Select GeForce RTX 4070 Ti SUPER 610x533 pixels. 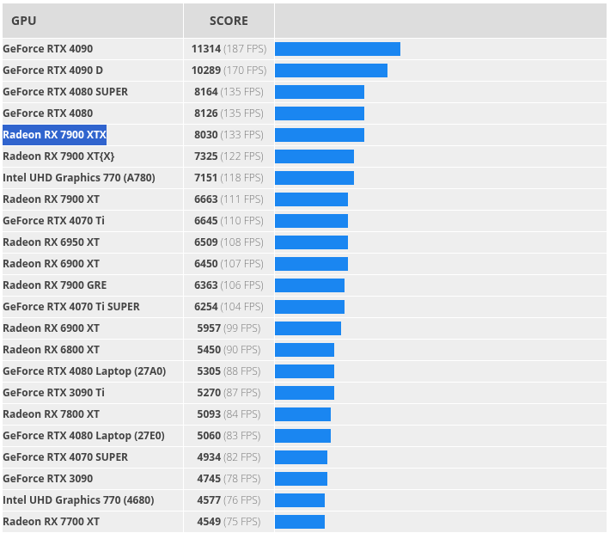[x=71, y=307]
